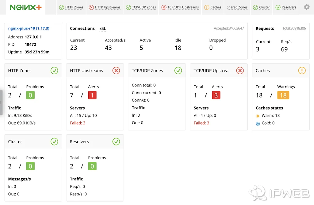Screen dimensions: 314x205
Task: Open the Cluster tab
Action: pos(261,7)
